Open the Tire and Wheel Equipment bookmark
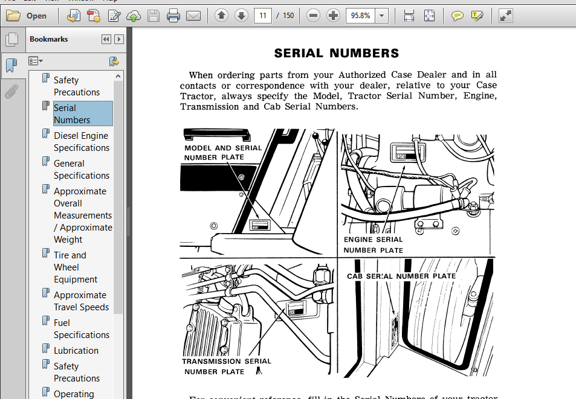This screenshot has width=576, height=399. coord(76,267)
